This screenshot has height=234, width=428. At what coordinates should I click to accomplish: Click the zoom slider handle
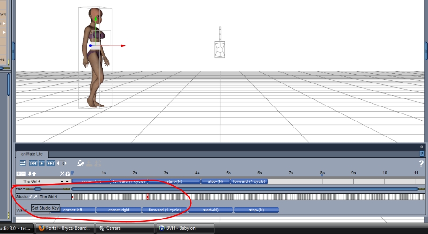tap(38, 189)
